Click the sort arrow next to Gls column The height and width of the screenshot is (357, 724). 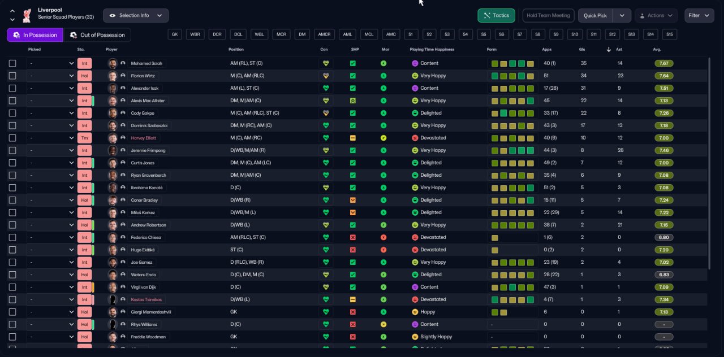[609, 49]
